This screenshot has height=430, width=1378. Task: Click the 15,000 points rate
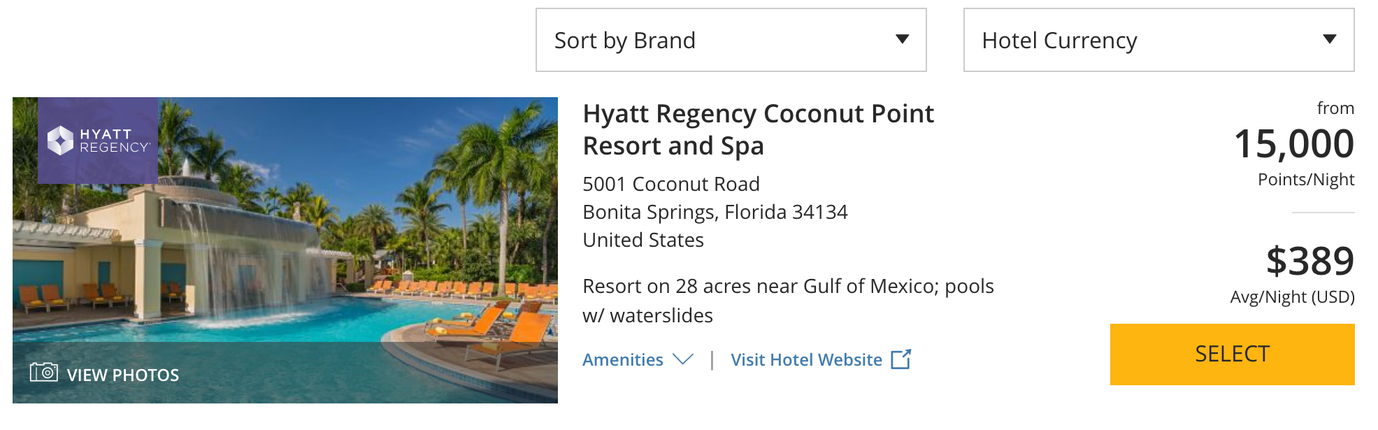click(x=1293, y=144)
